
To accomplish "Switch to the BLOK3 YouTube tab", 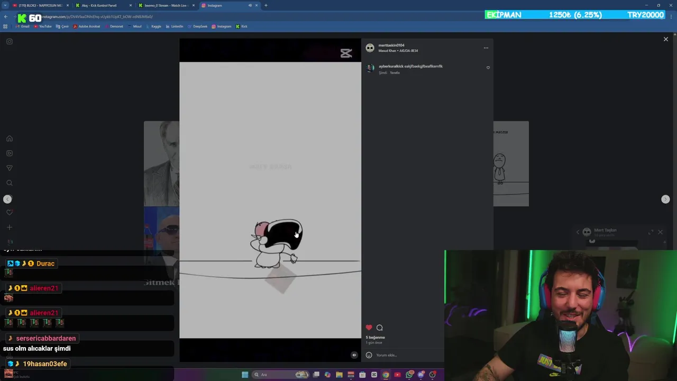I will click(x=41, y=5).
